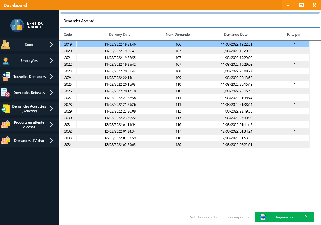This screenshot has height=225, width=321.
Task: Expand the Stock menu chevron
Action: point(51,45)
